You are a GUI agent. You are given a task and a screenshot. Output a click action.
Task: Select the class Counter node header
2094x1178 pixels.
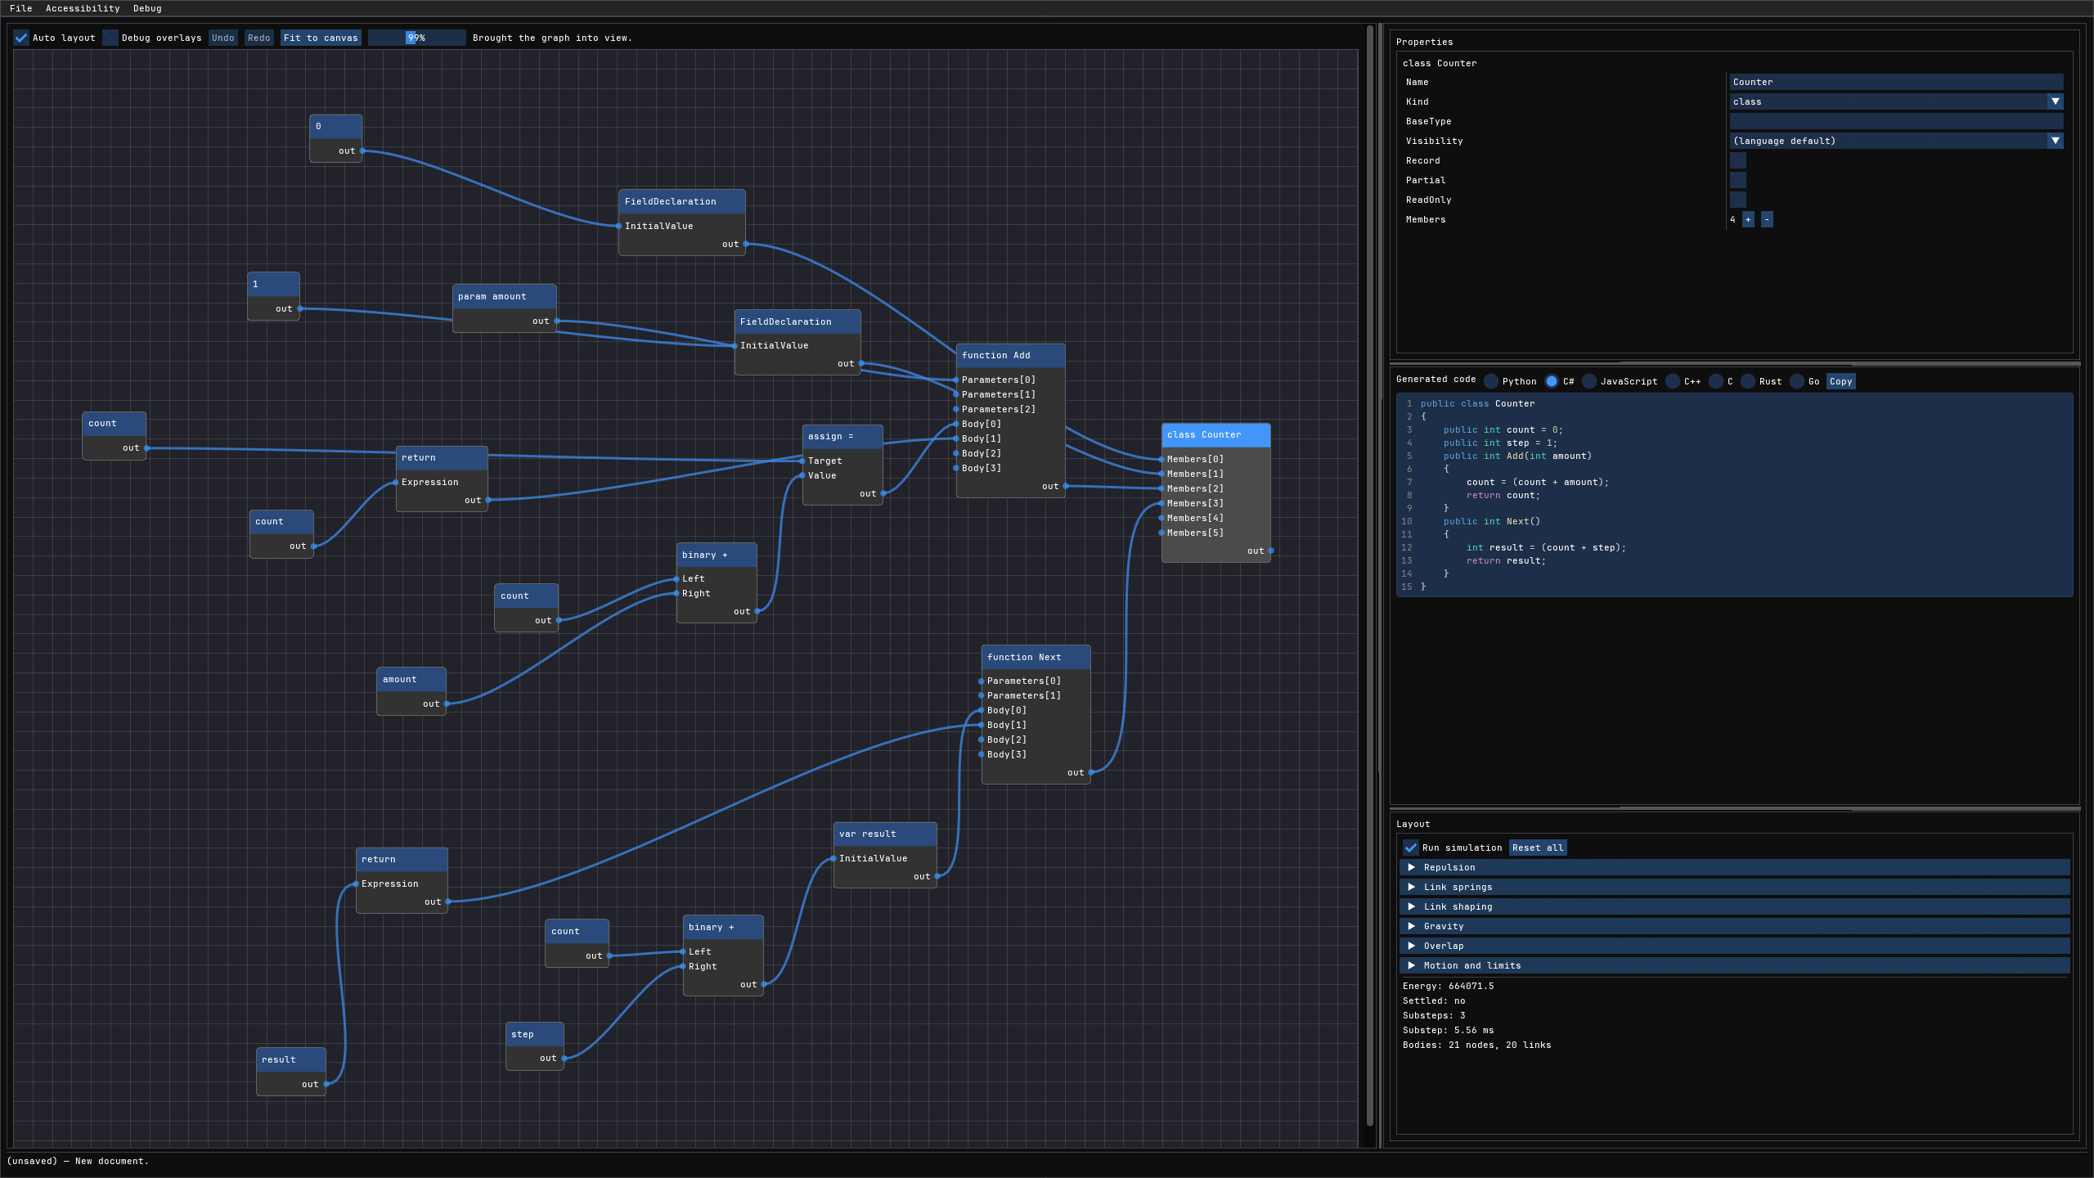[x=1216, y=435]
